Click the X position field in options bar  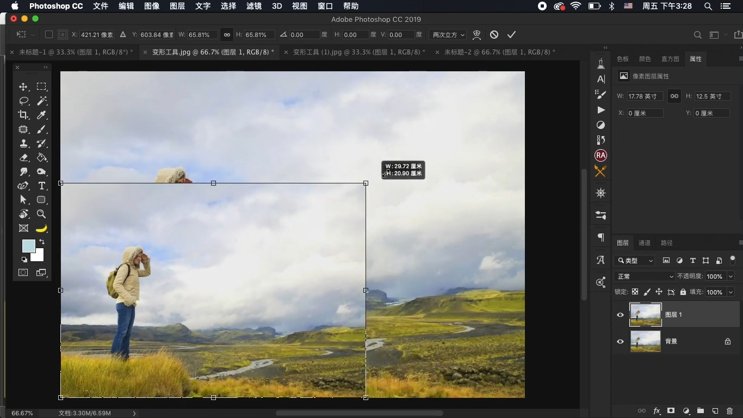[97, 34]
